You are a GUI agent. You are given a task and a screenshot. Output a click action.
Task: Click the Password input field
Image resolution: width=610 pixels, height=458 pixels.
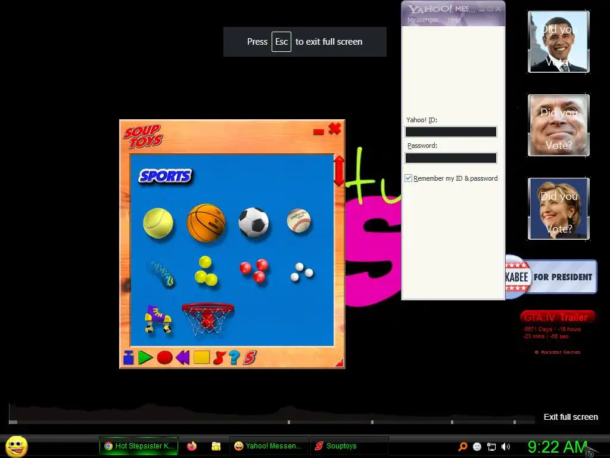[x=451, y=157]
